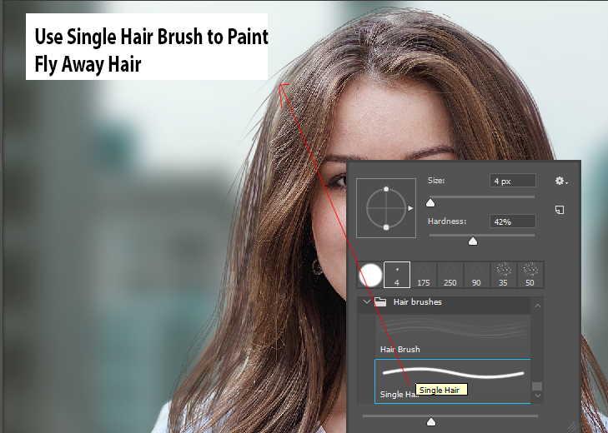Viewport: 608px width, 433px height.
Task: Click the 'Size:' label text
Action: coord(436,181)
